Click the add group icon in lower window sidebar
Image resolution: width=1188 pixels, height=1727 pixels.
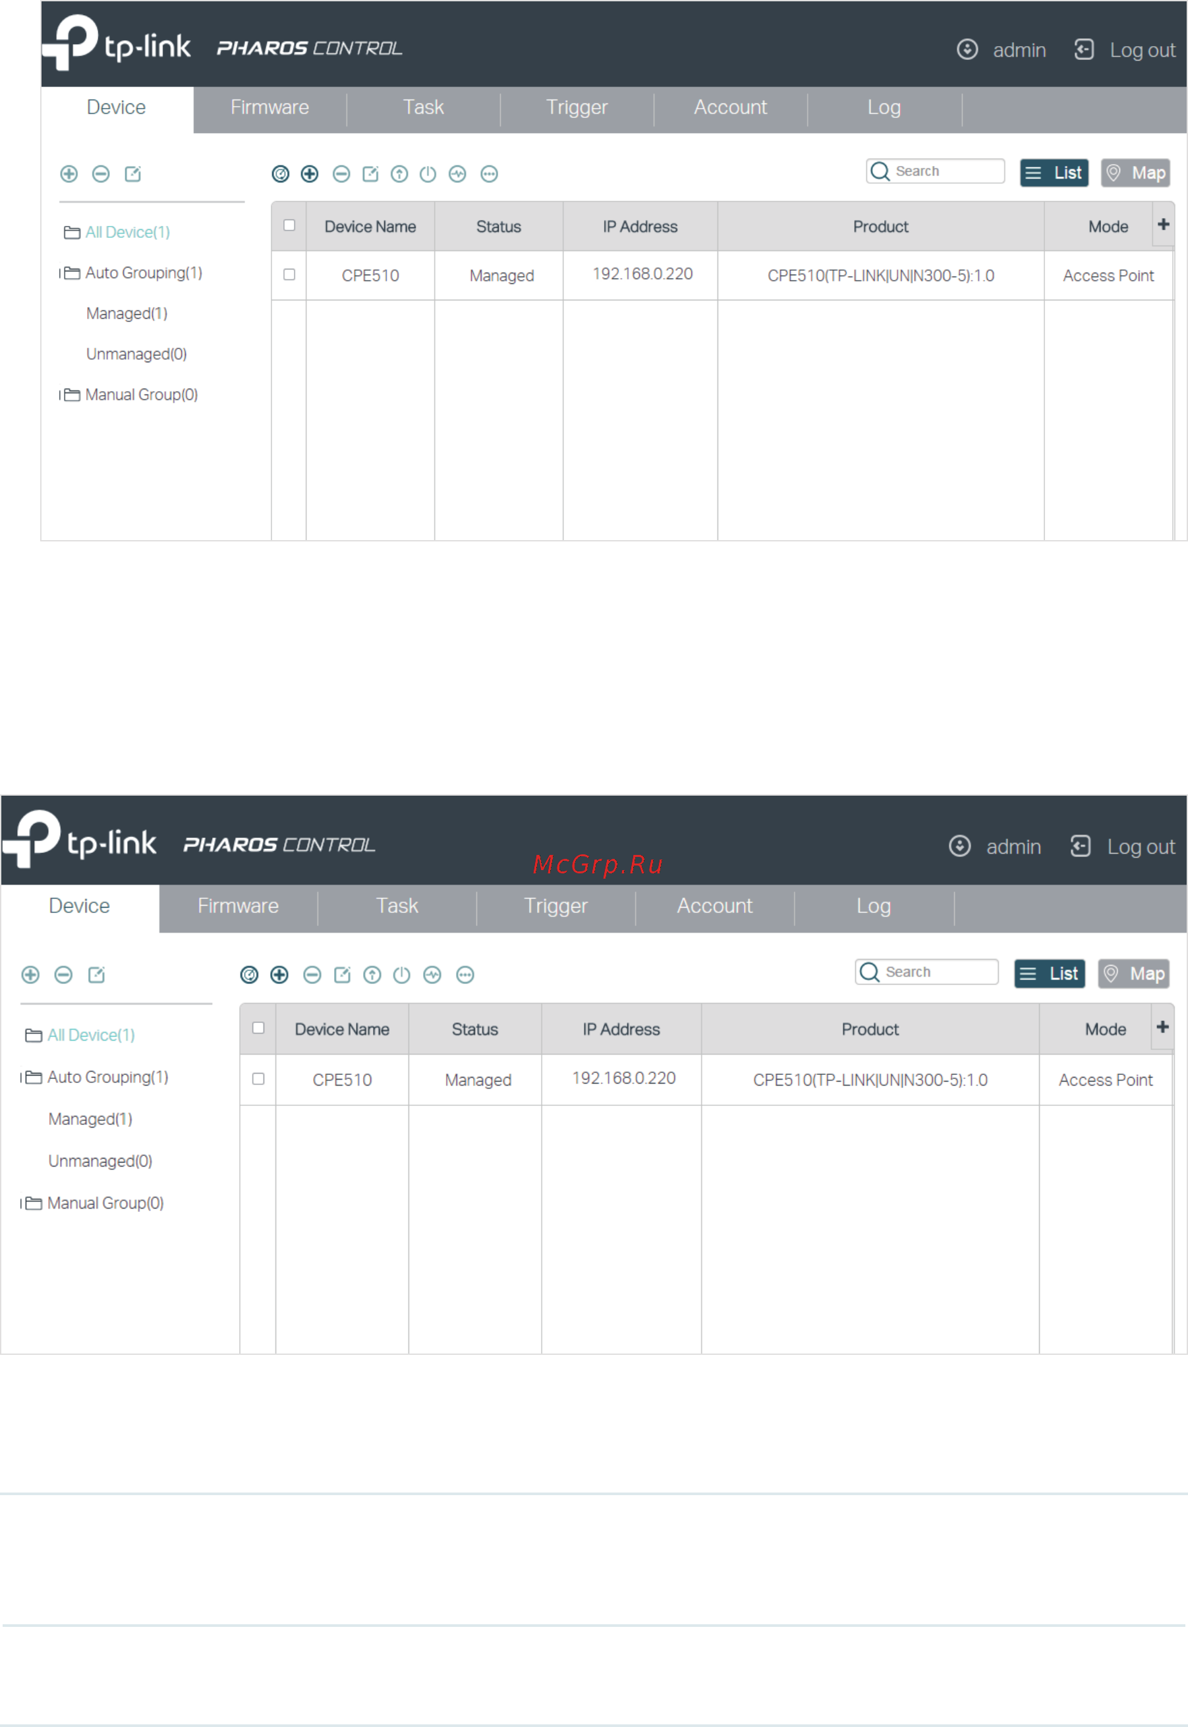(30, 975)
